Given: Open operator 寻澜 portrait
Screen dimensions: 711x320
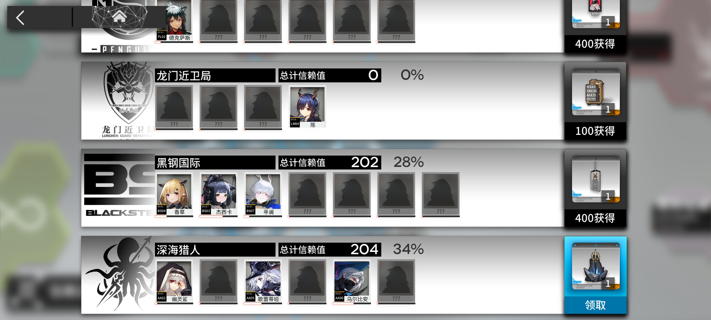Looking at the screenshot, I should point(263,194).
